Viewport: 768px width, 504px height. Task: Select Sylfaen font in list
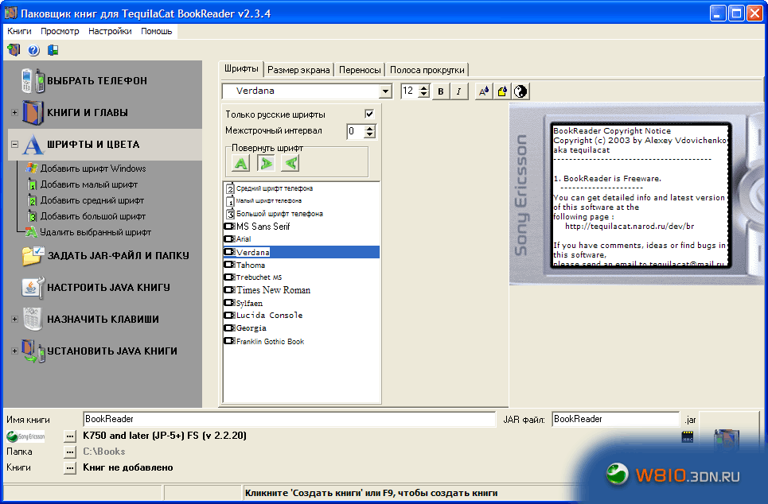[301, 304]
